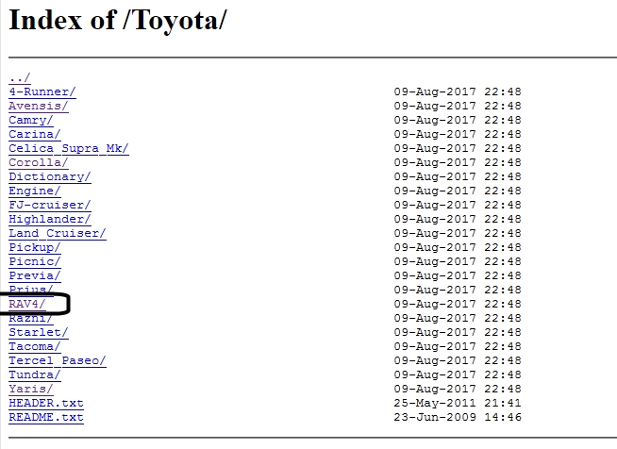Go up to the parent directory link

click(19, 77)
